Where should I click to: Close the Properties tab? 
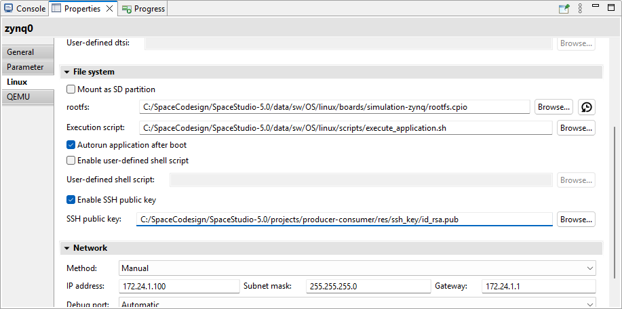click(109, 9)
